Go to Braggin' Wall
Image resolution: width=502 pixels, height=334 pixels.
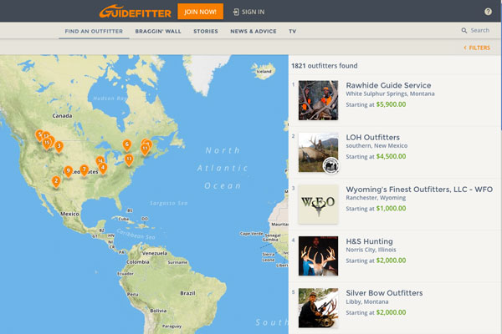(158, 32)
